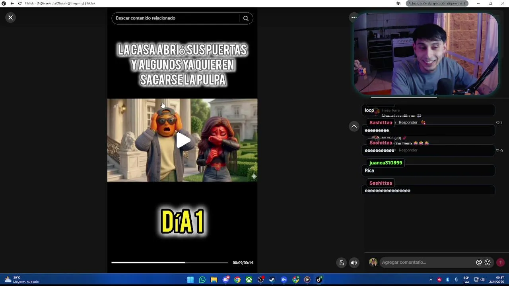The image size is (509, 286).
Task: Click the microphone tray icon
Action: 456,280
